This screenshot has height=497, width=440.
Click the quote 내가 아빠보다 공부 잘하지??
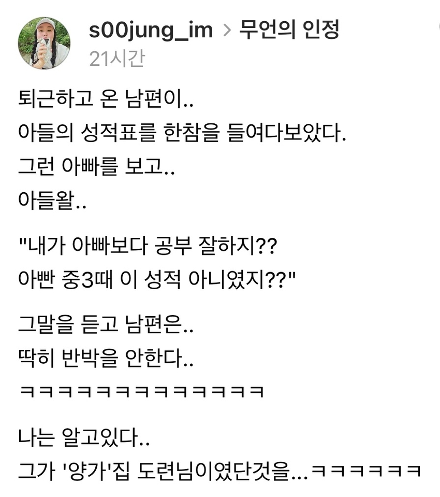148,245
